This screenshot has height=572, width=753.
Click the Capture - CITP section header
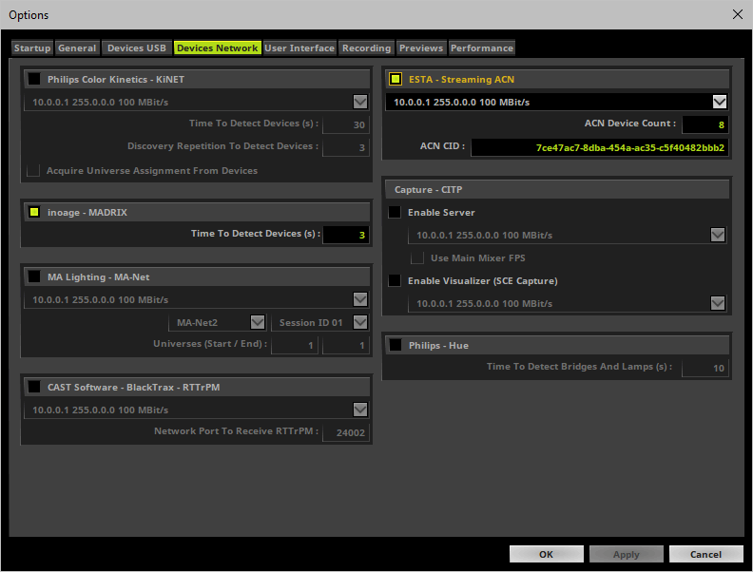click(557, 189)
